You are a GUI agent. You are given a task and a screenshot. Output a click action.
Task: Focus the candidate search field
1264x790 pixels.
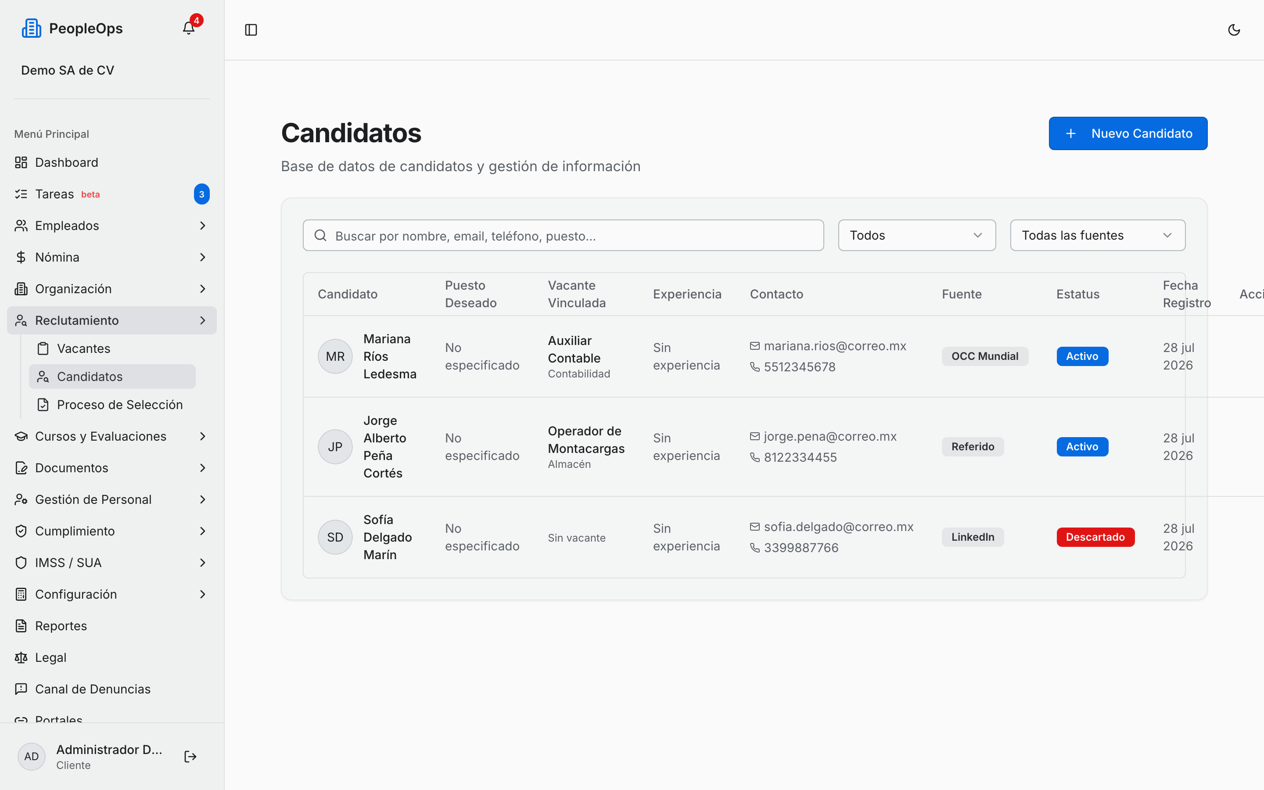coord(563,236)
